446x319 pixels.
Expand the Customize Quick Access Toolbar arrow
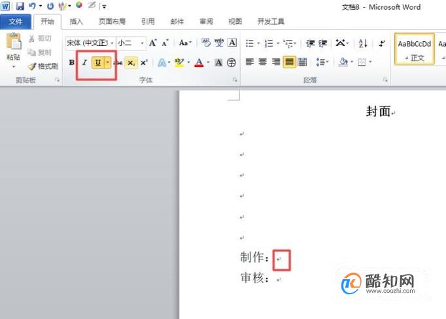point(104,7)
